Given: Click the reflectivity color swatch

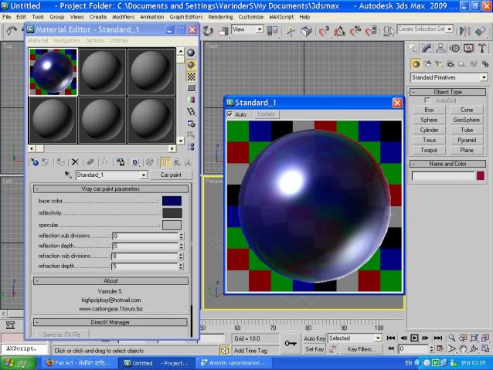Looking at the screenshot, I should pos(172,213).
